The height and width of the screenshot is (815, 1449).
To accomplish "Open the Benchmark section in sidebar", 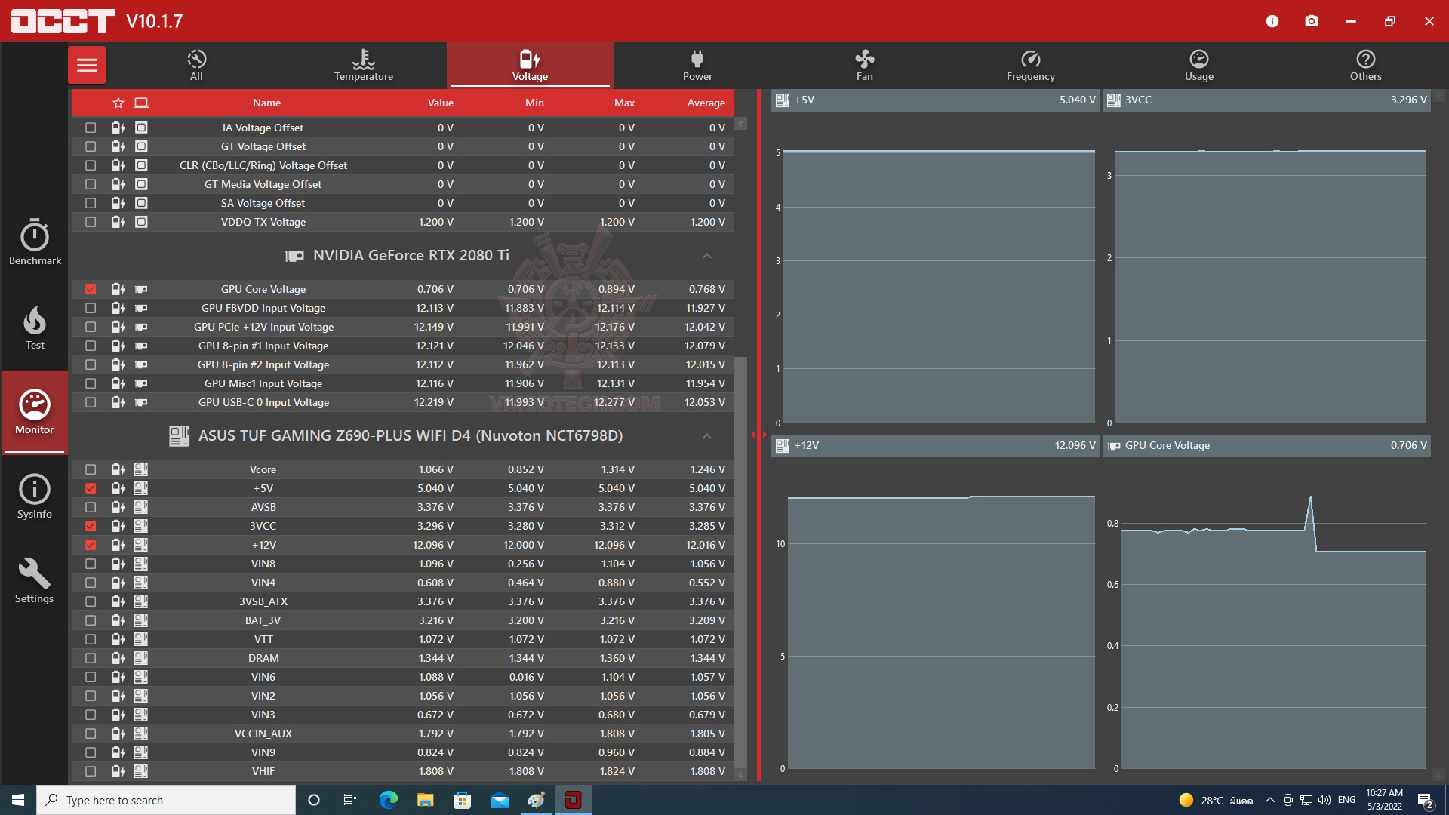I will click(35, 243).
